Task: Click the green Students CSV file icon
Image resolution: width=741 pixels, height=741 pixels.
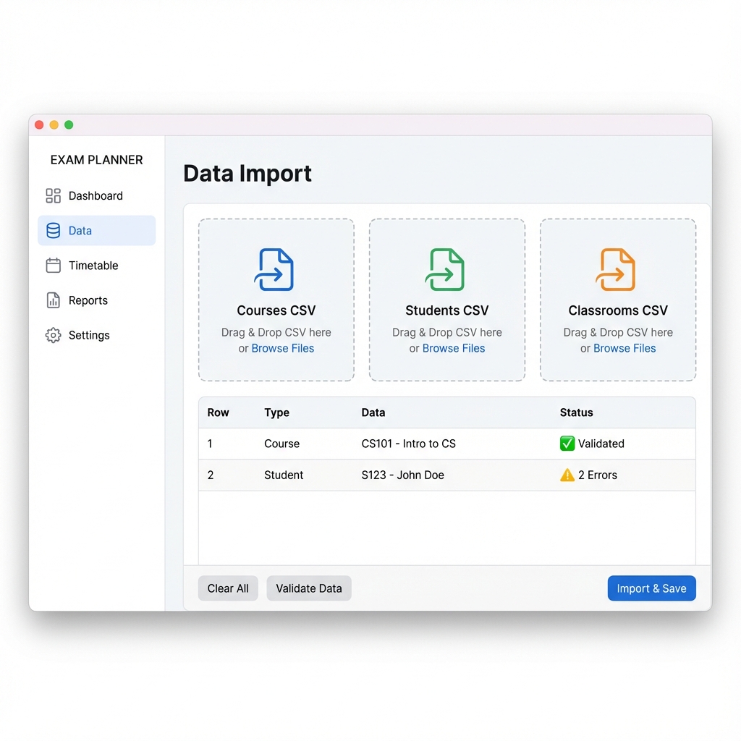Action: coord(446,269)
